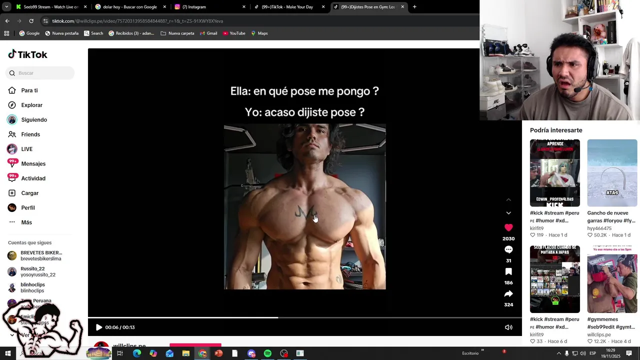Viewport: 640px width, 360px height.
Task: Open a new browser tab
Action: [414, 7]
